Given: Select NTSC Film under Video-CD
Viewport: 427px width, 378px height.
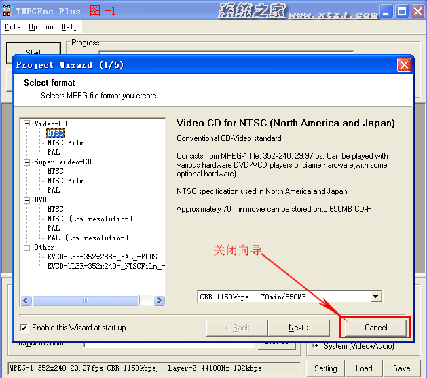Looking at the screenshot, I should tap(65, 143).
